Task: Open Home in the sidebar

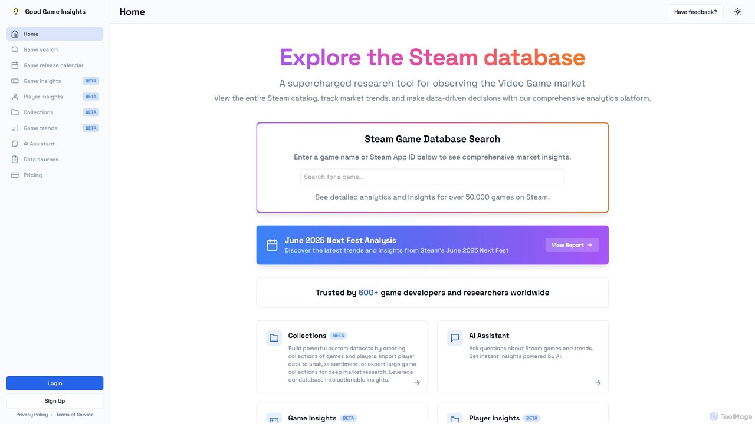Action: tap(55, 34)
